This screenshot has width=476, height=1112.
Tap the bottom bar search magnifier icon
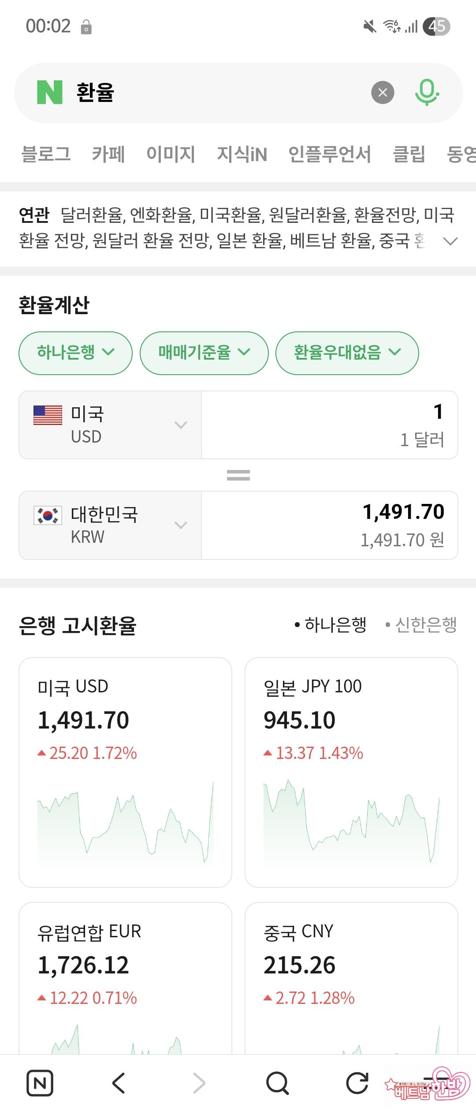tap(278, 1083)
